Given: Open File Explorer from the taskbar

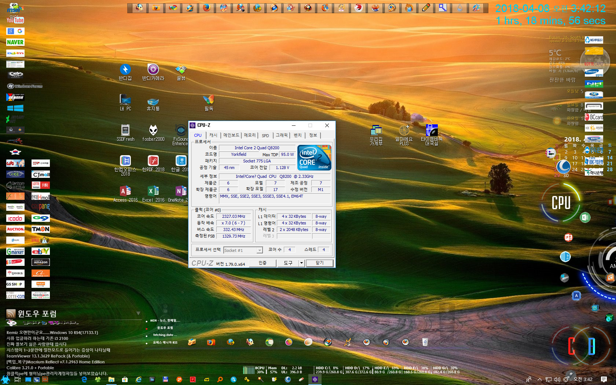Looking at the screenshot, I should pos(111,379).
